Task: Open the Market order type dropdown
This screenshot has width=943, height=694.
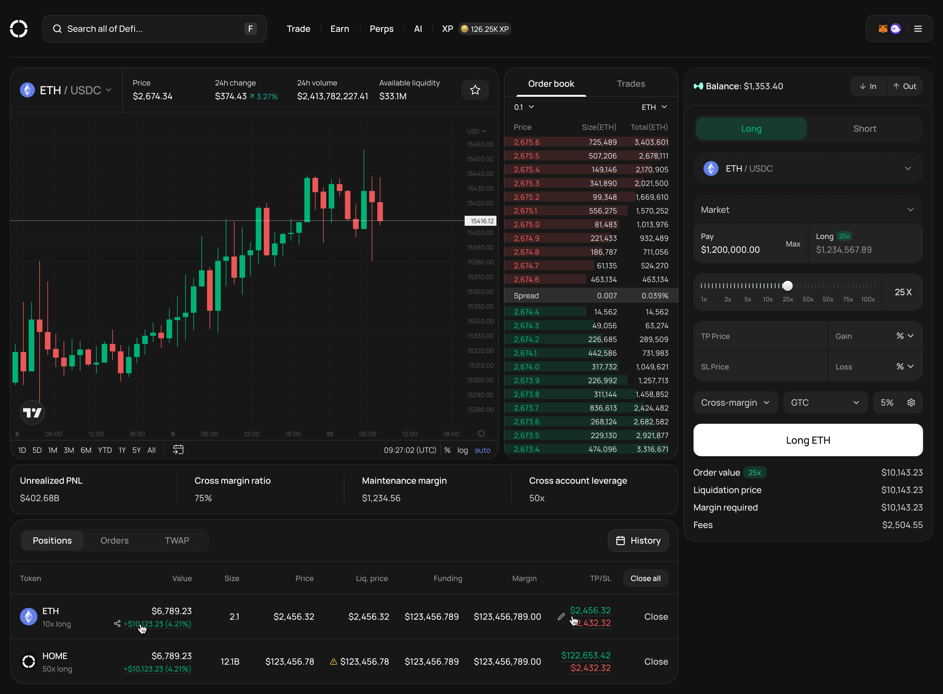Action: [807, 210]
